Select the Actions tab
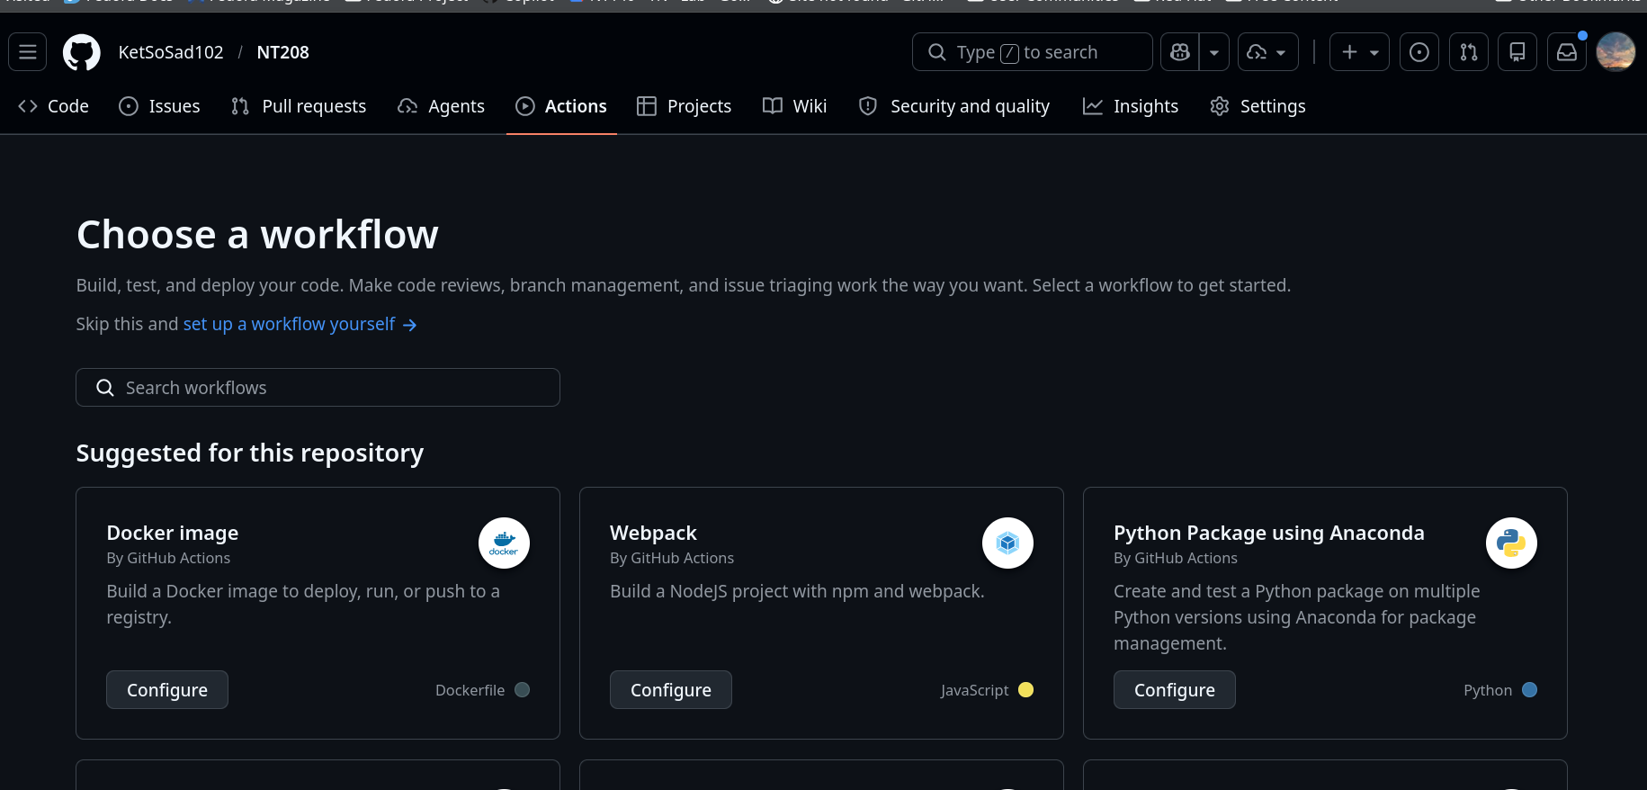The width and height of the screenshot is (1647, 790). 561,106
